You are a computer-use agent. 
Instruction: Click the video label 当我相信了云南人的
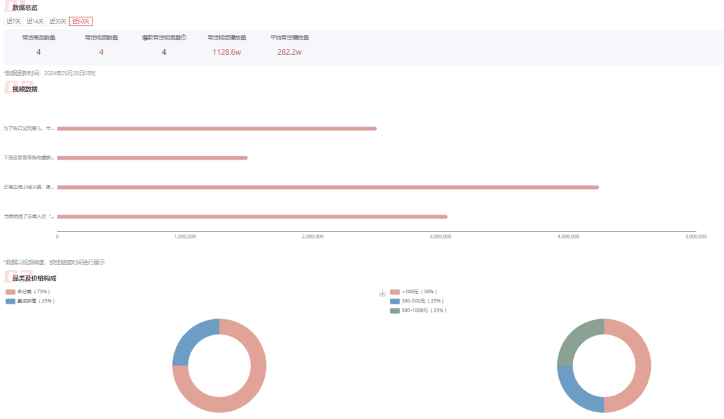[29, 217]
